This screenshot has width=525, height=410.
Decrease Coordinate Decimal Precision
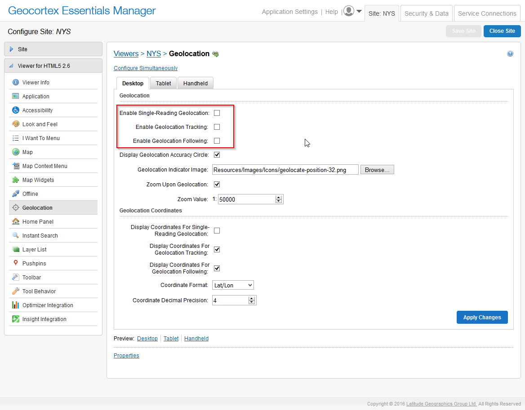tap(252, 302)
